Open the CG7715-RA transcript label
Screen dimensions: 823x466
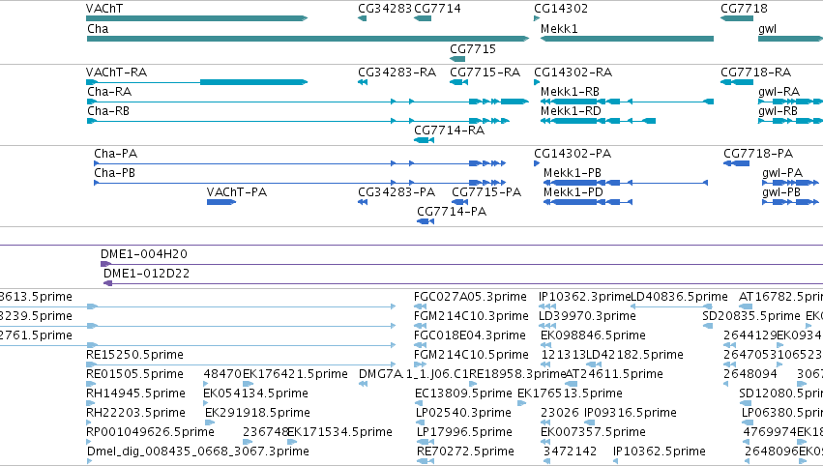pos(485,73)
